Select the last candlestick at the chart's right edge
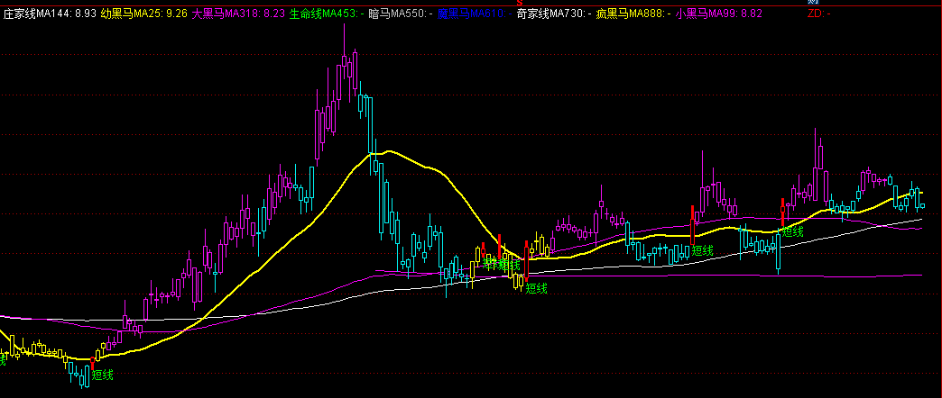The height and width of the screenshot is (398, 942). pyautogui.click(x=921, y=205)
